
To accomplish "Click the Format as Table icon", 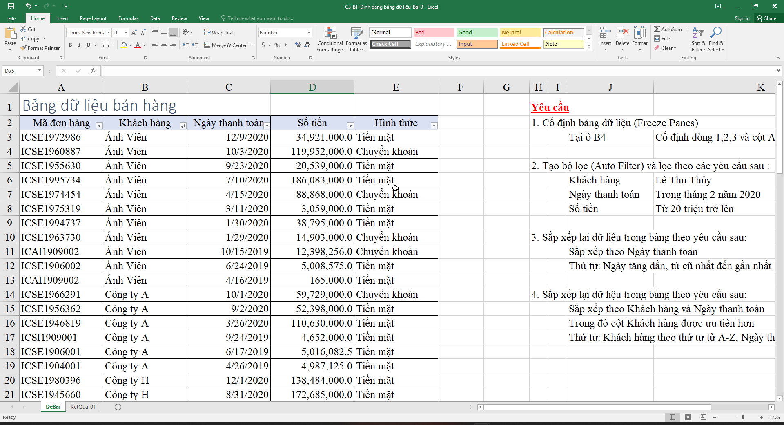I will [x=356, y=40].
